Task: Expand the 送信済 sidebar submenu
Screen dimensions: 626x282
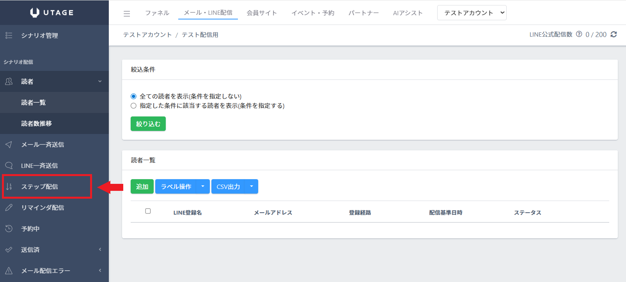Action: pyautogui.click(x=100, y=250)
